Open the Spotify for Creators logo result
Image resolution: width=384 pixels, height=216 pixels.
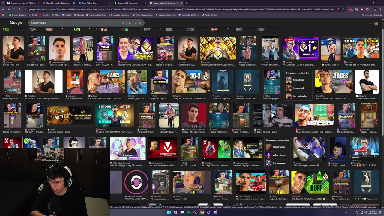136,182
